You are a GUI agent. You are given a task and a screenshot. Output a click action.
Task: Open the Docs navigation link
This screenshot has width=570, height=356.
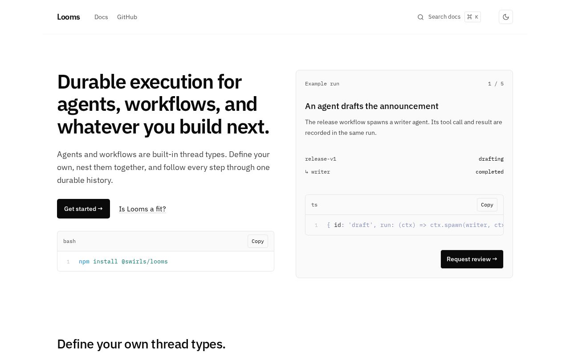pos(101,17)
